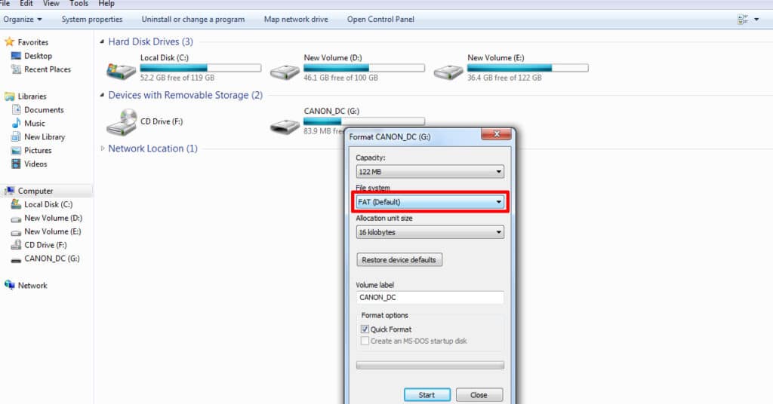The image size is (773, 404).
Task: Click Uninstall or change a program
Action: [x=193, y=19]
